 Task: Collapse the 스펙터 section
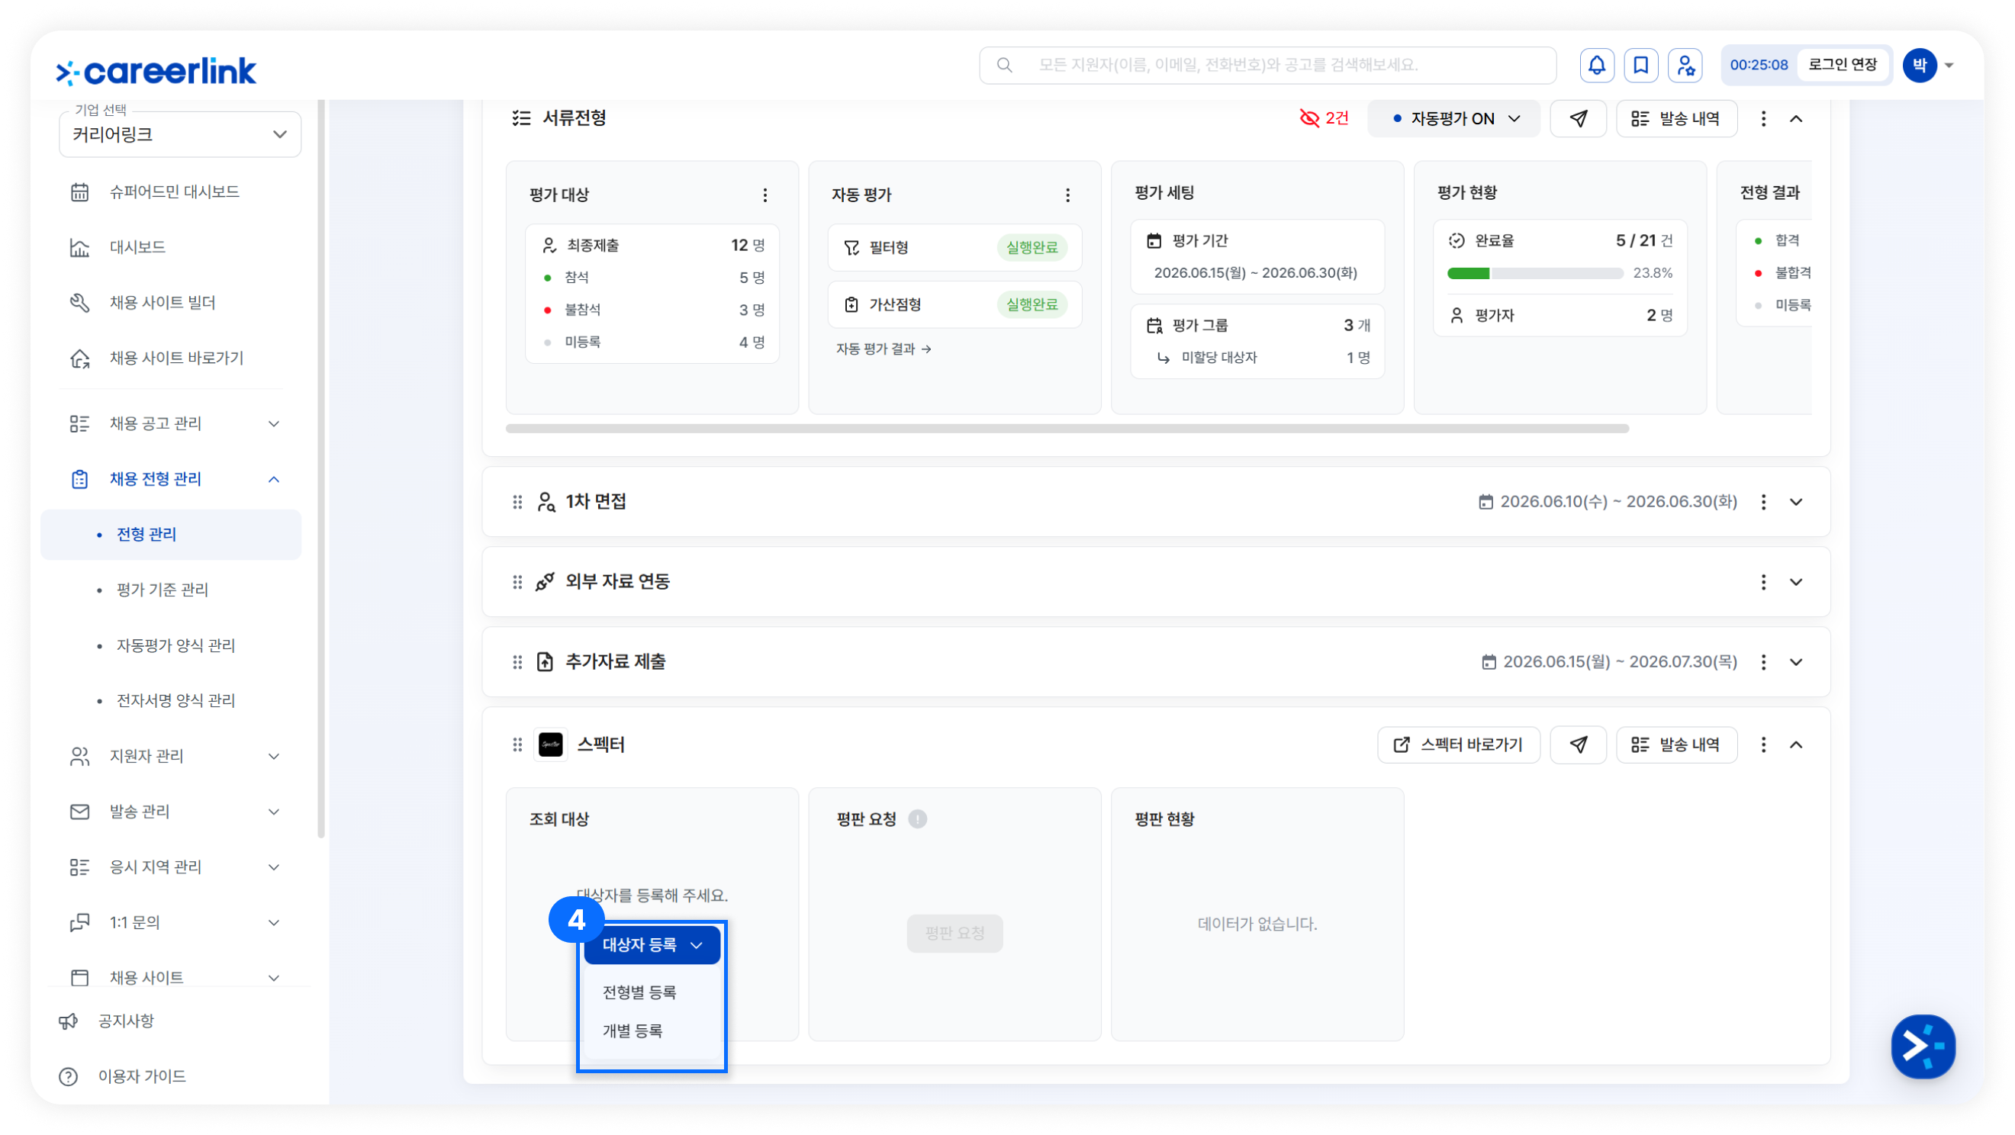pyautogui.click(x=1796, y=744)
